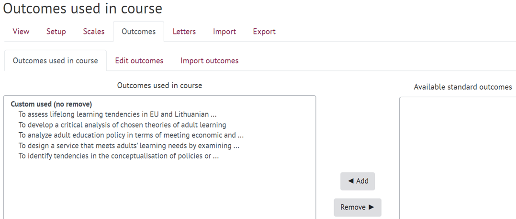516x219 pixels.
Task: Click the Remove button
Action: (358, 207)
